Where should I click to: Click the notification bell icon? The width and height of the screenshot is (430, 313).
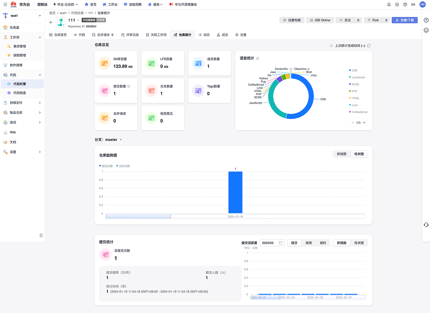pyautogui.click(x=389, y=4)
